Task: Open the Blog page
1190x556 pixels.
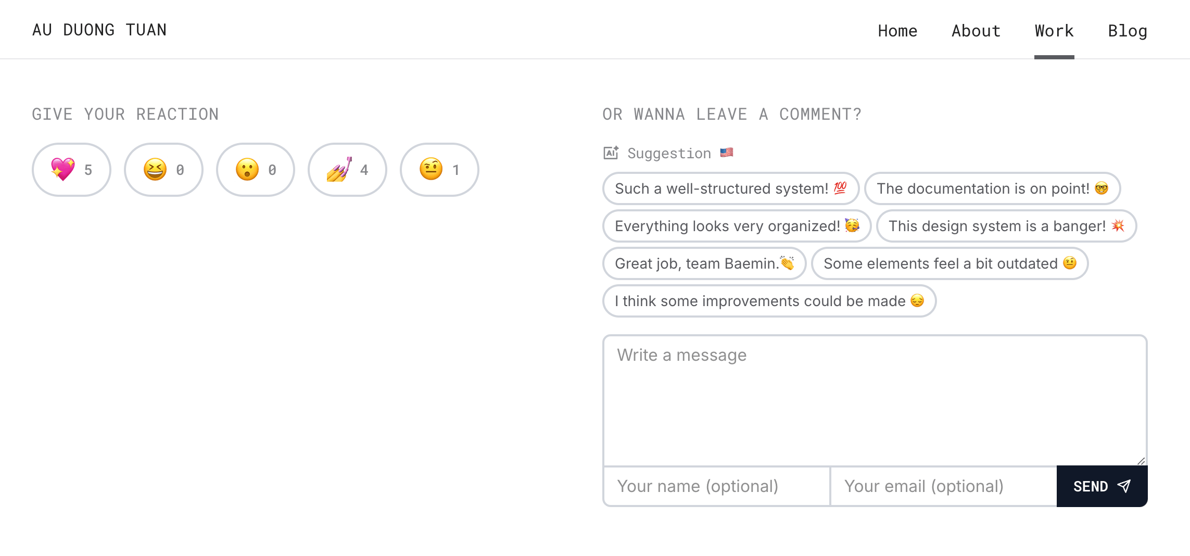Action: click(1128, 31)
